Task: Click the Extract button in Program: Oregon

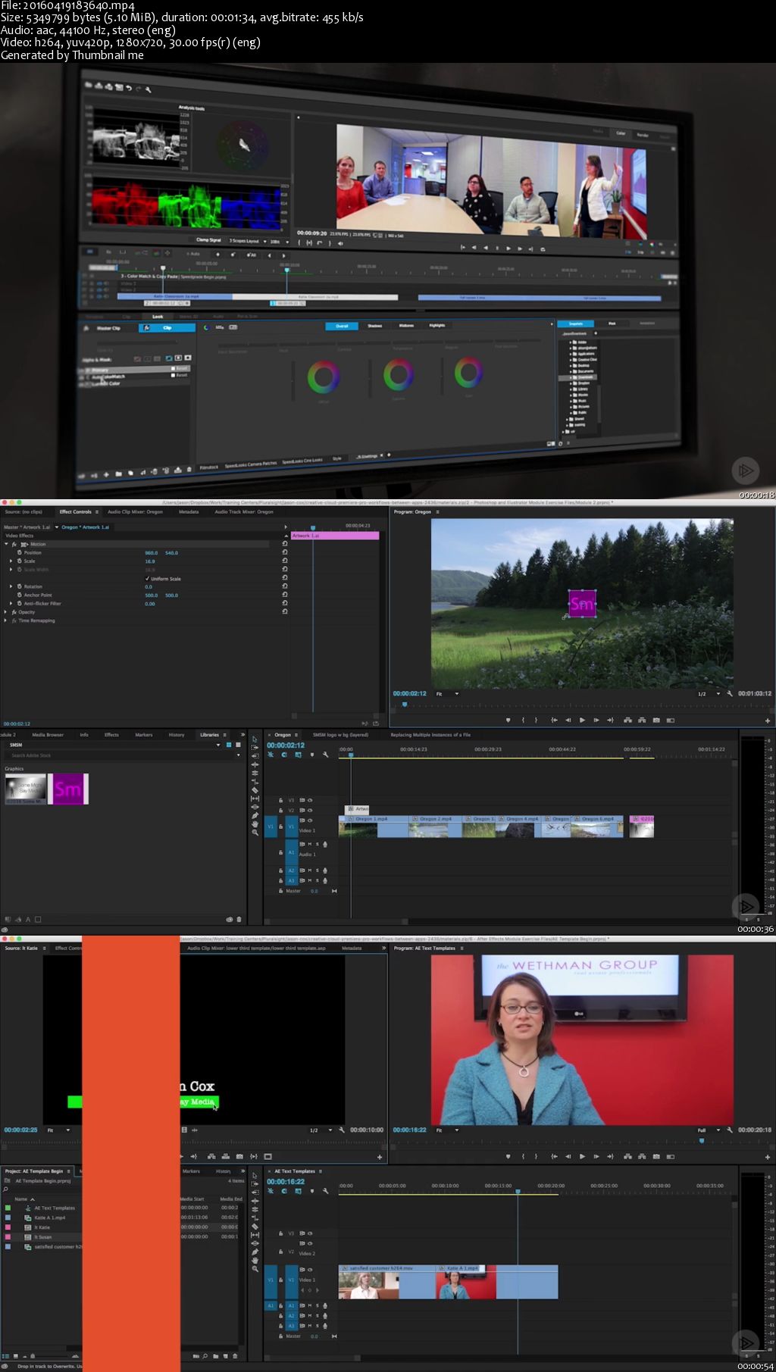Action: pos(641,720)
